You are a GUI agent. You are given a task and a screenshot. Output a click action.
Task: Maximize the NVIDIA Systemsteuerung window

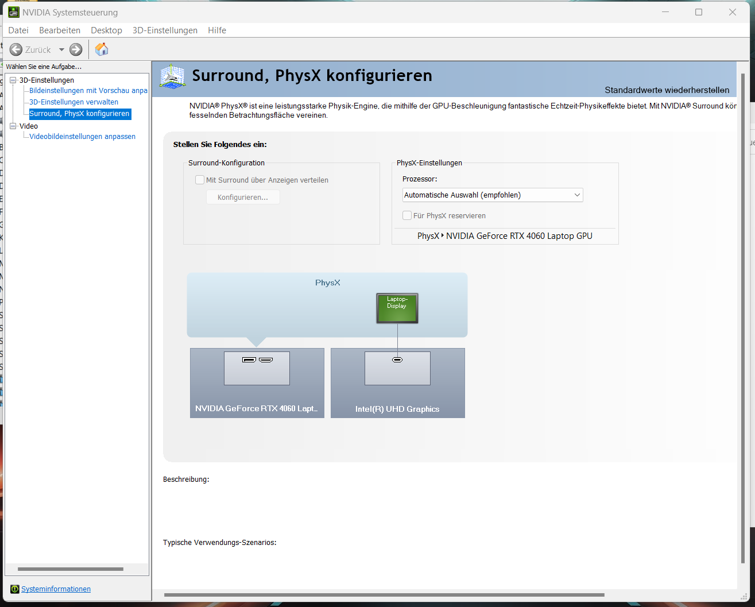699,12
